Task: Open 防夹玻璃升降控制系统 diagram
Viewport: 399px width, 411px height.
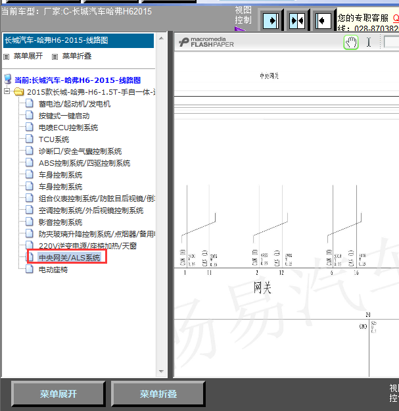Action: (97, 234)
